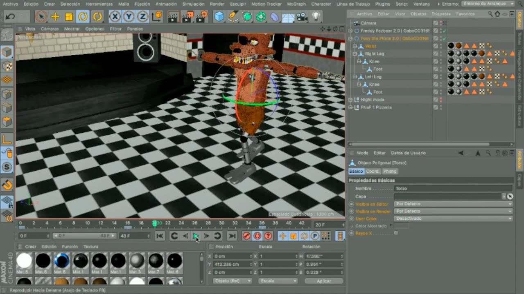524x294 pixels.
Task: Click the green playhead marker at frame 20
Action: tap(154, 223)
